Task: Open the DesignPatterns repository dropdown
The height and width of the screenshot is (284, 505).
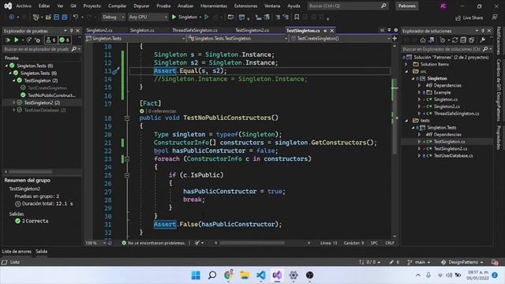Action: [x=462, y=262]
